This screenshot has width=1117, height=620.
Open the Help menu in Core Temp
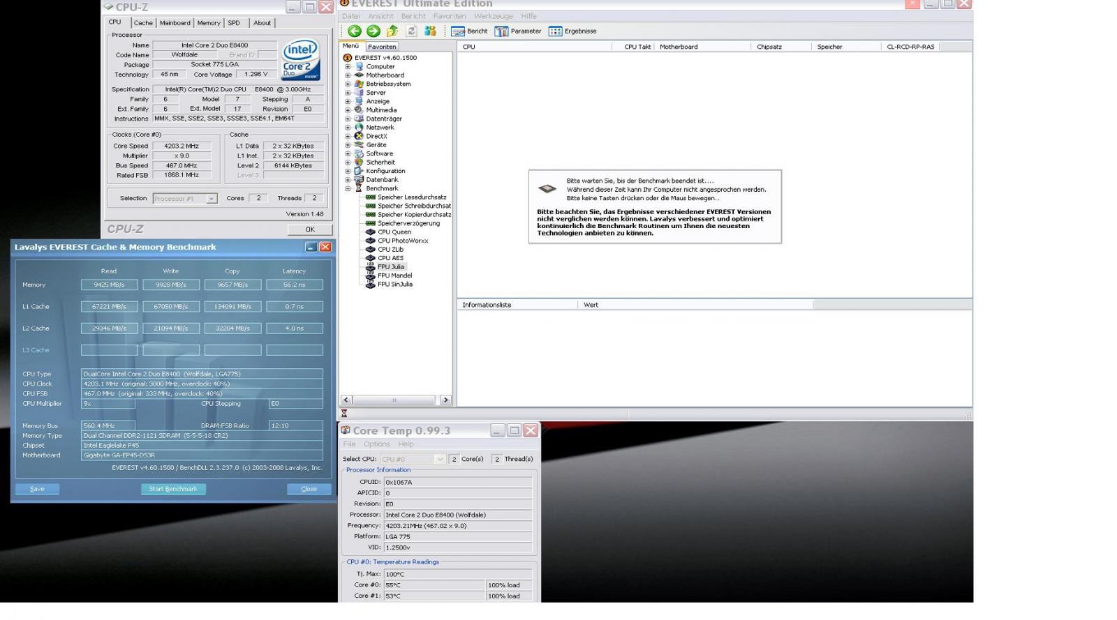point(406,444)
